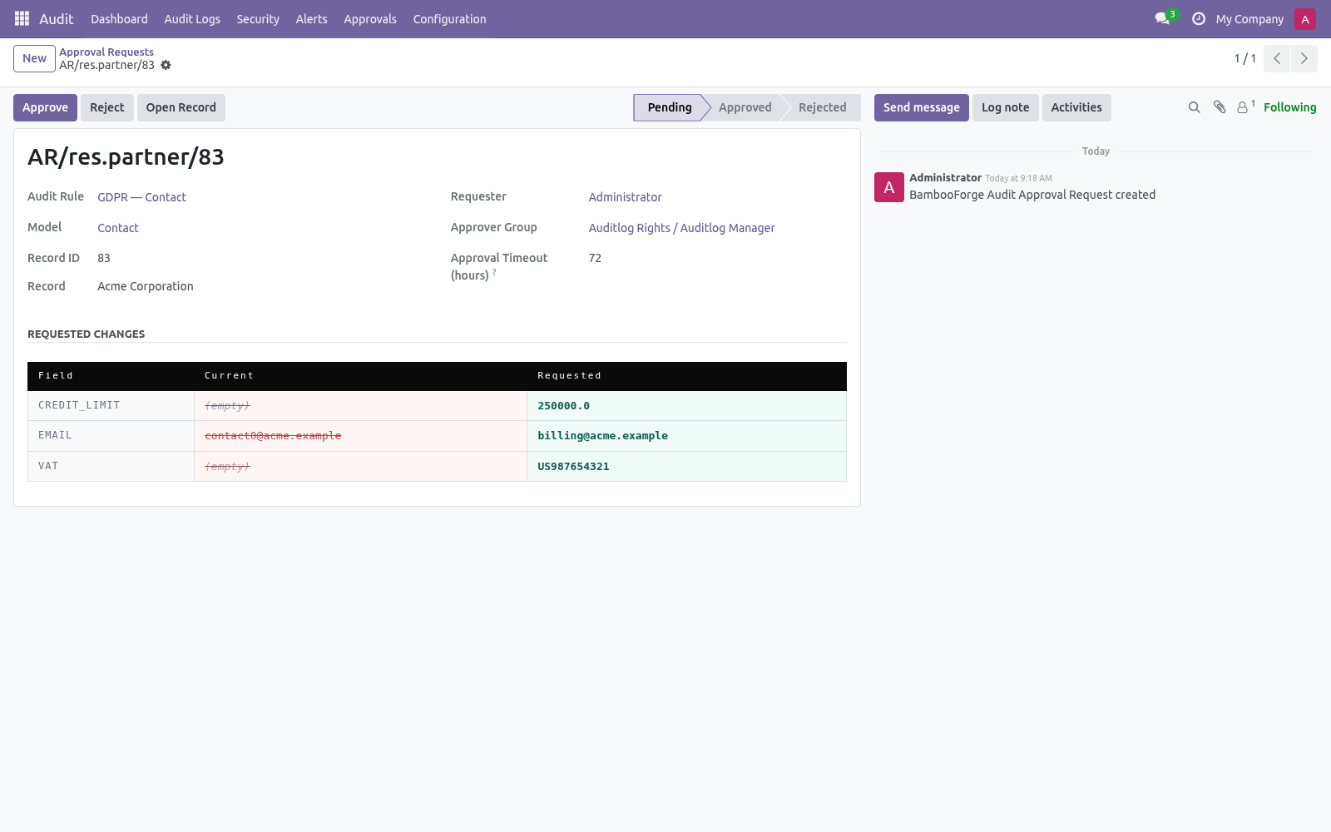Click Administrator avatar in chatter message

point(889,187)
